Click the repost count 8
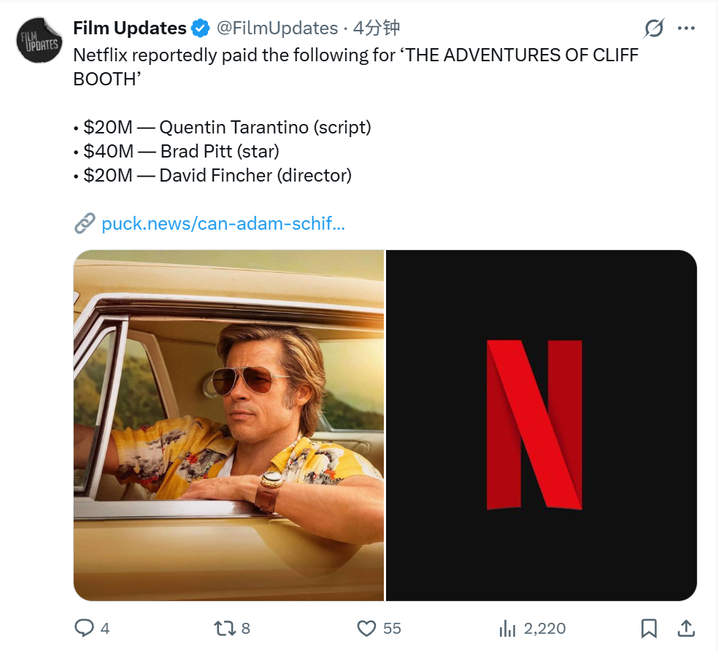The image size is (721, 652). tap(246, 628)
